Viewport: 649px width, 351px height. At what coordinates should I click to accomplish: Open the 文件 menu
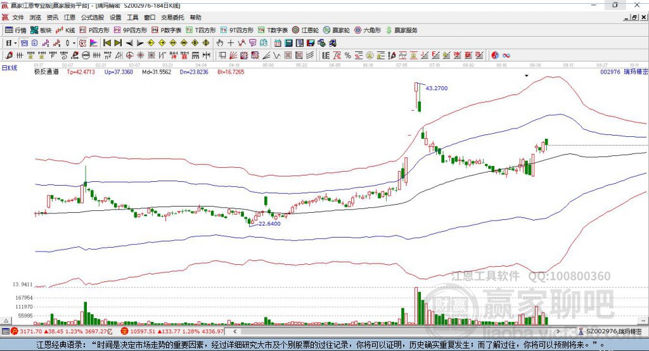coord(18,17)
